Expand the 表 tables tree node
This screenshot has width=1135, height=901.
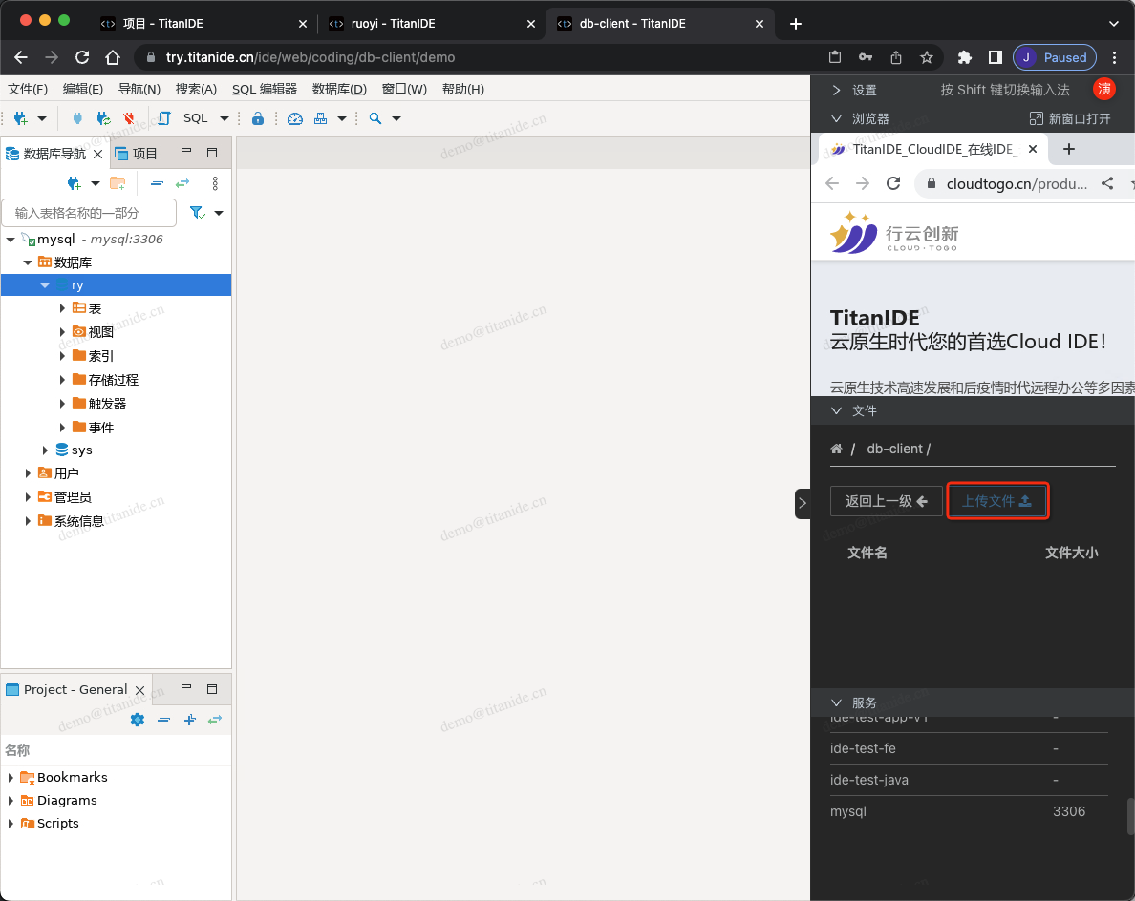click(x=63, y=308)
